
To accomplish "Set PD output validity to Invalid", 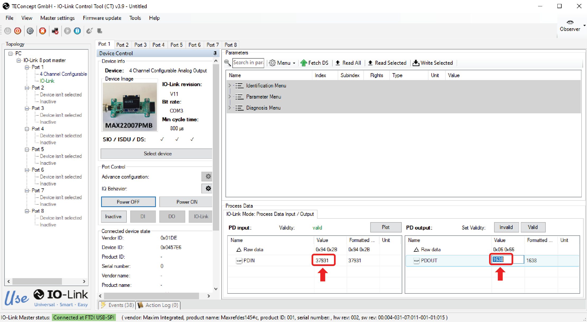I will pyautogui.click(x=506, y=227).
